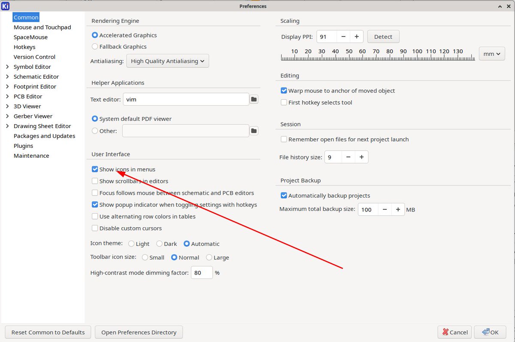Enable Disable custom cursors checkbox
This screenshot has height=342, width=515.
click(95, 228)
